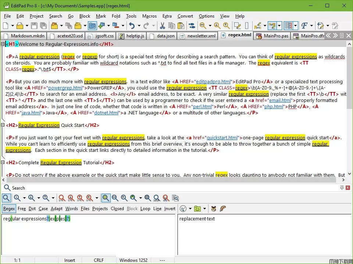Viewport: 353px width, 264px height.
Task: Collapse the H1 fold marker
Action: pyautogui.click(x=3, y=44)
